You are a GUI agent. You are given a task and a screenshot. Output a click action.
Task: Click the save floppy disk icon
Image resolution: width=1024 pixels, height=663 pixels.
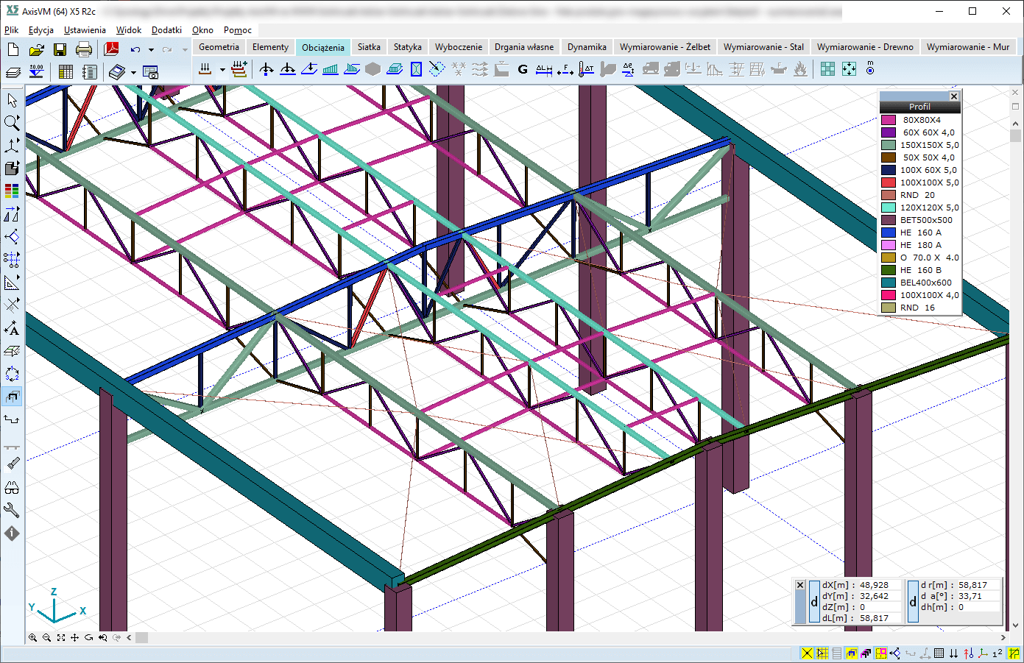60,50
